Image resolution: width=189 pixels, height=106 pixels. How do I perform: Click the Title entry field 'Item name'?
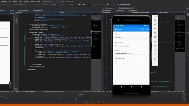(x=131, y=38)
